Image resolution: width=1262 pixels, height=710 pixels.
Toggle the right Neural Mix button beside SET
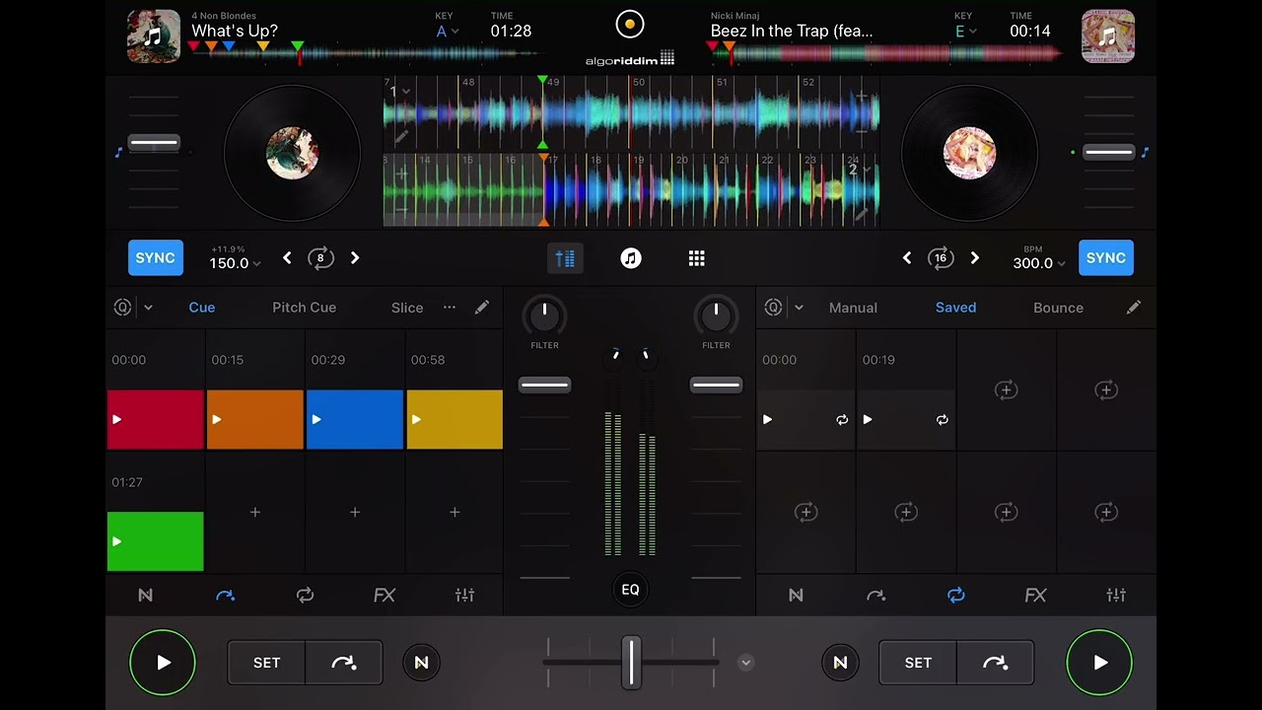pos(840,663)
